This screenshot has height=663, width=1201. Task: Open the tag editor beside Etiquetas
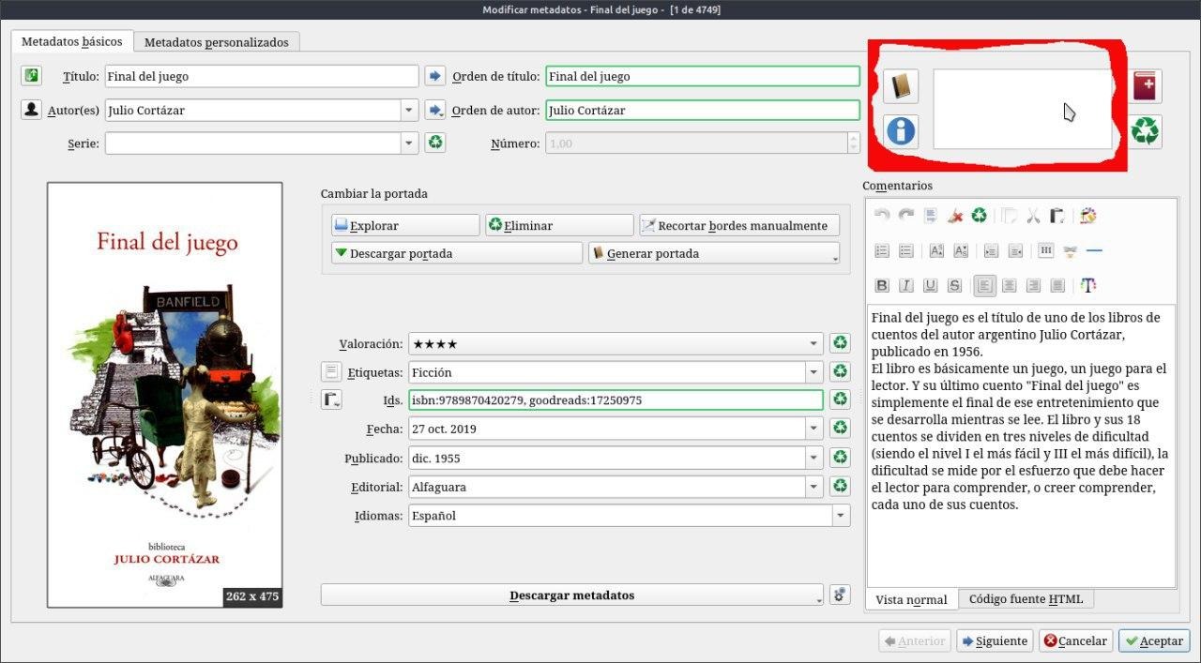point(331,372)
